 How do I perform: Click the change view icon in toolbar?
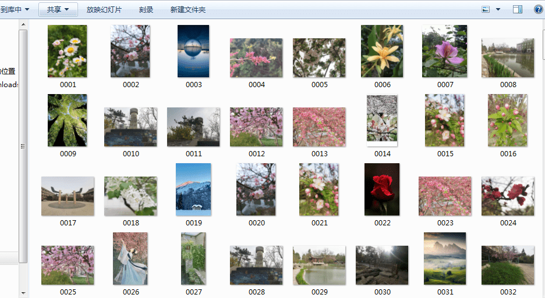tap(486, 9)
